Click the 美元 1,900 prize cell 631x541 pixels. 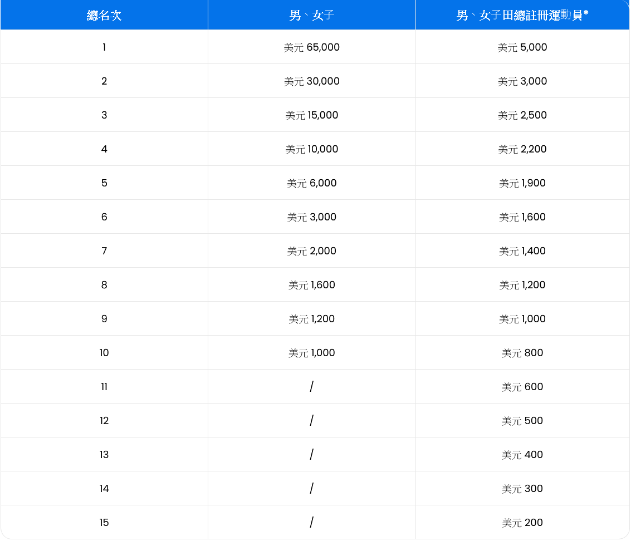tap(522, 183)
